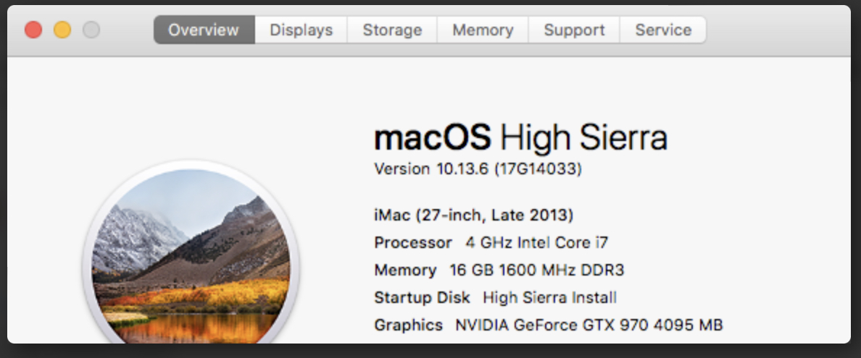
Task: Click the NVIDIA GeForce GTX 970 graphics value
Action: [x=588, y=325]
